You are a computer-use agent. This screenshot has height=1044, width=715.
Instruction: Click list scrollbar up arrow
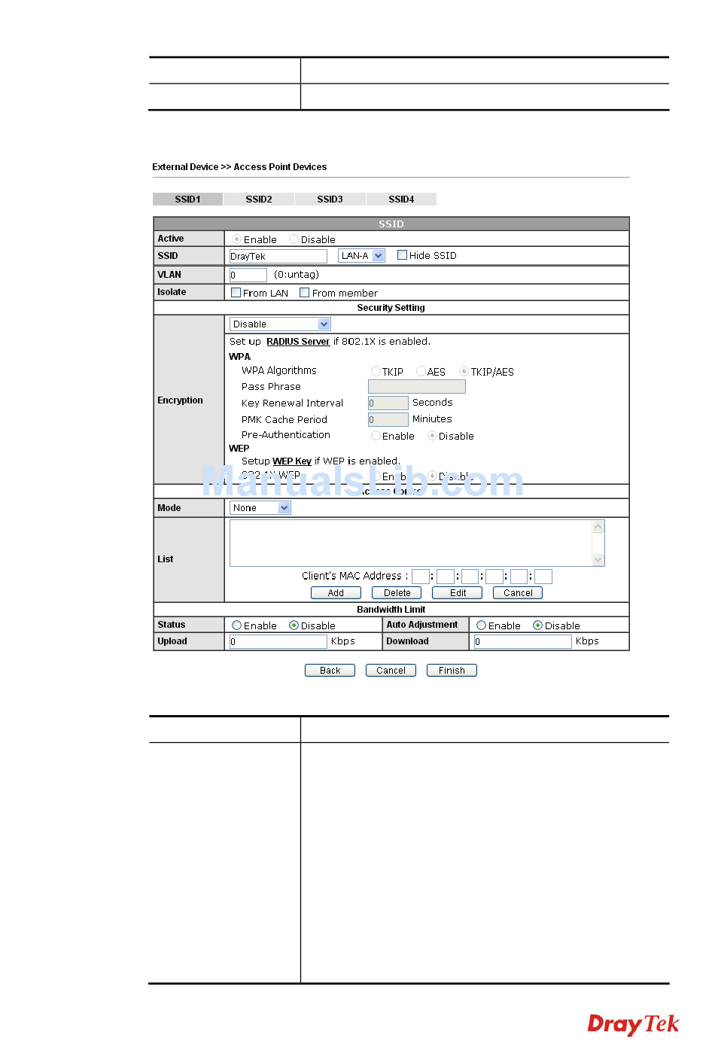tap(598, 526)
